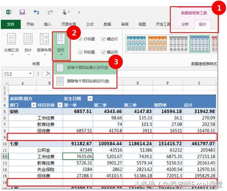Click cell with value 72051.3
The width and height of the screenshot is (227, 191).
point(168,176)
